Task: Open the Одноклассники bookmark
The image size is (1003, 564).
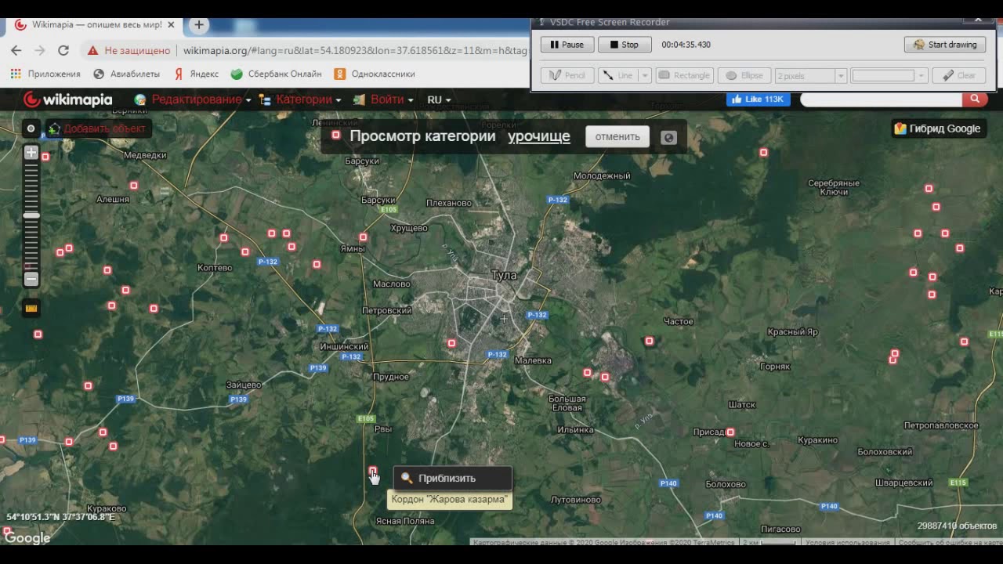Action: [x=375, y=74]
